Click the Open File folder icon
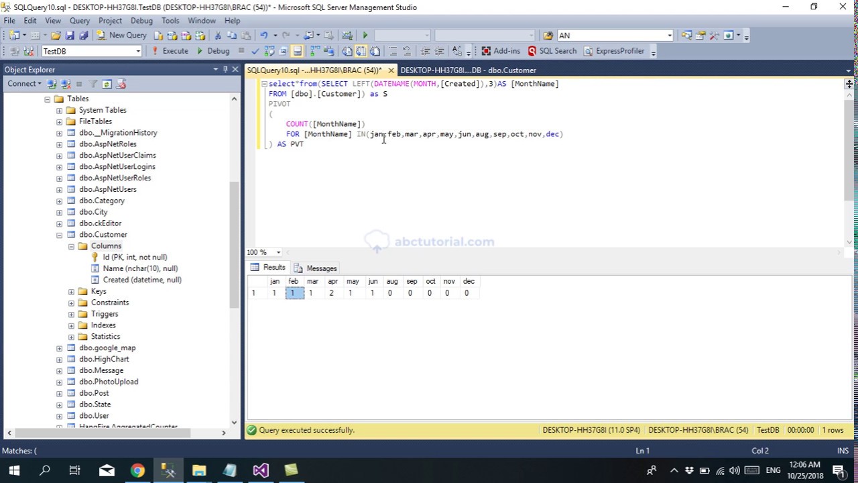Image resolution: width=858 pixels, height=483 pixels. click(x=56, y=35)
